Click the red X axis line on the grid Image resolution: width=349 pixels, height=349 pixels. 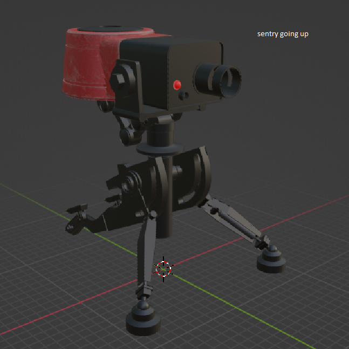67,308
